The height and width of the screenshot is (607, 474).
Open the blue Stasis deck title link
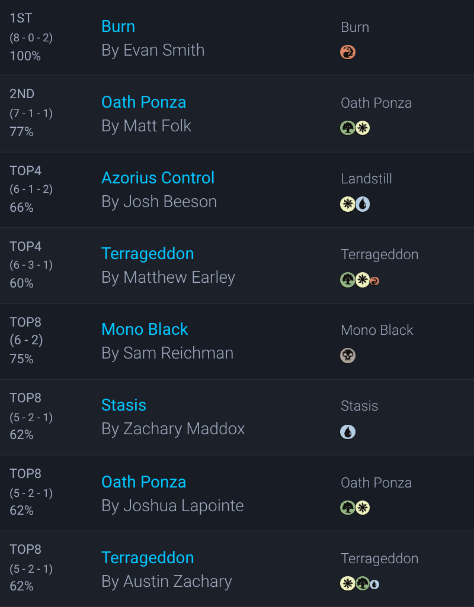124,405
